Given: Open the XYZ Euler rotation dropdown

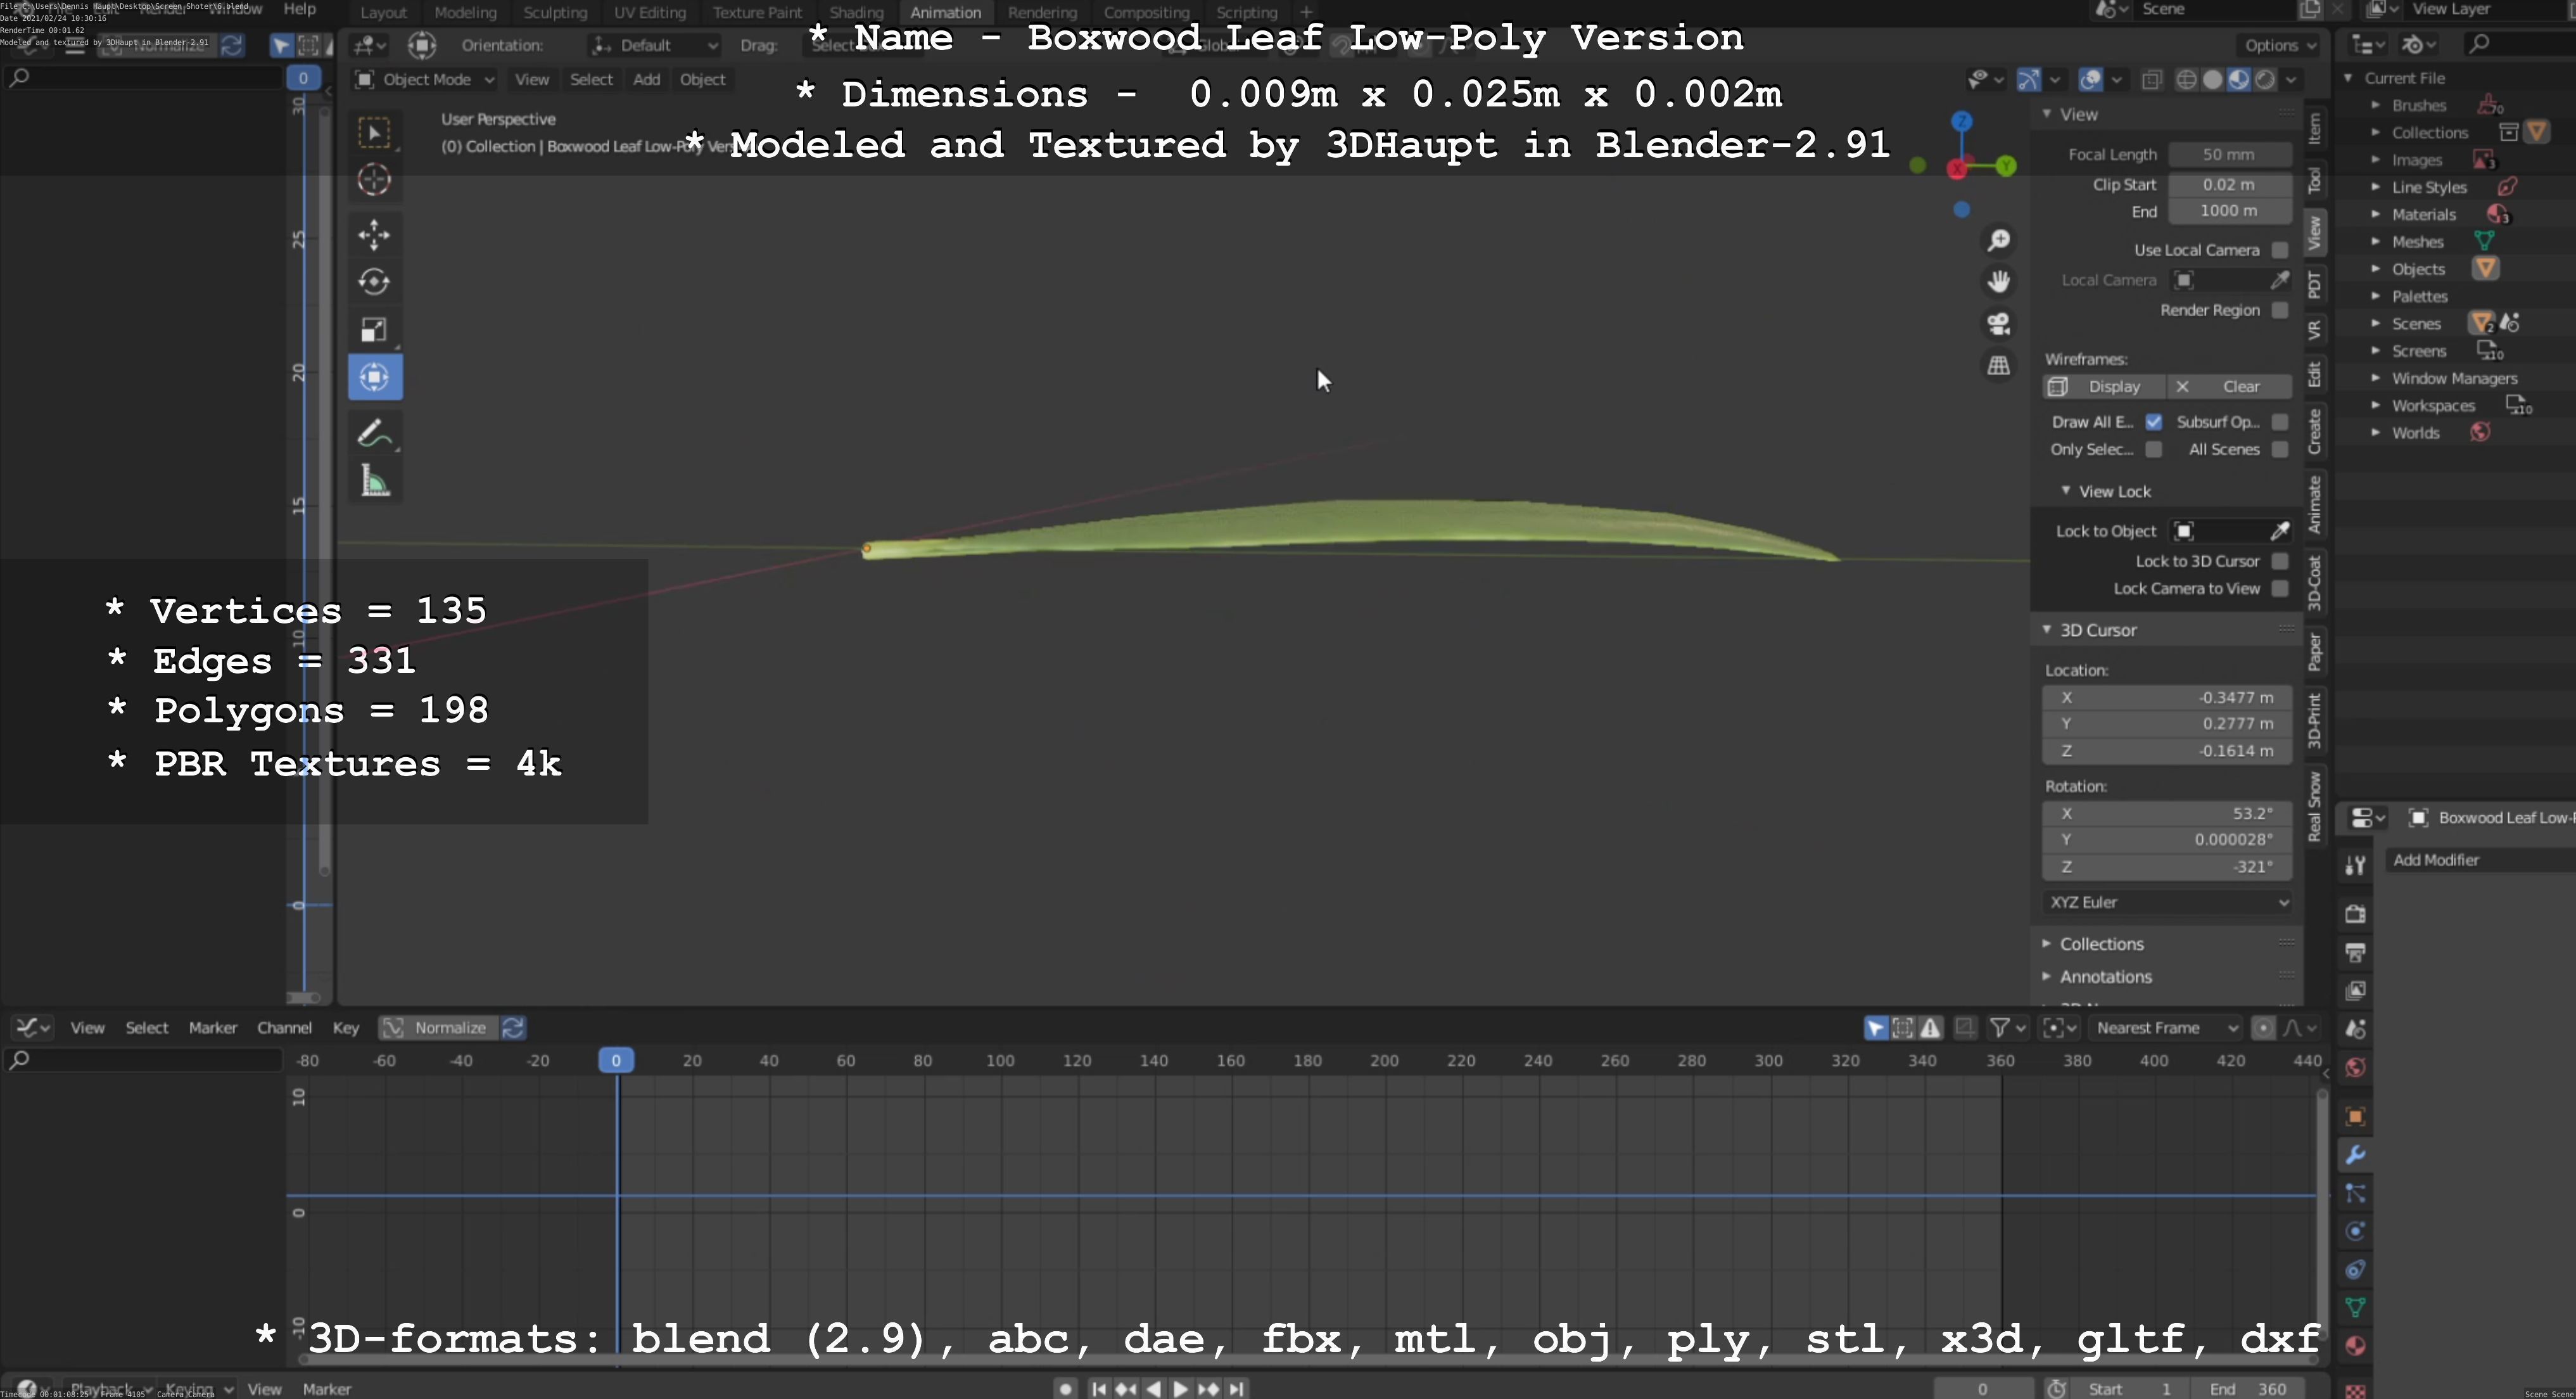Looking at the screenshot, I should tap(2166, 902).
